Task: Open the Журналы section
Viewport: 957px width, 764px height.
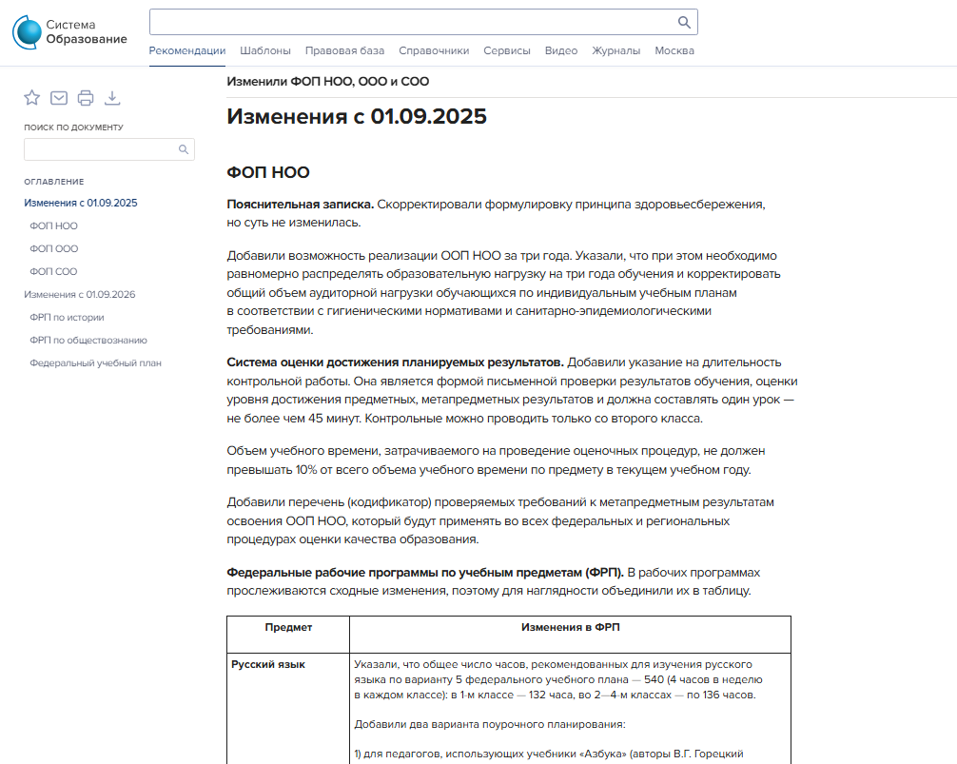Action: click(x=615, y=50)
